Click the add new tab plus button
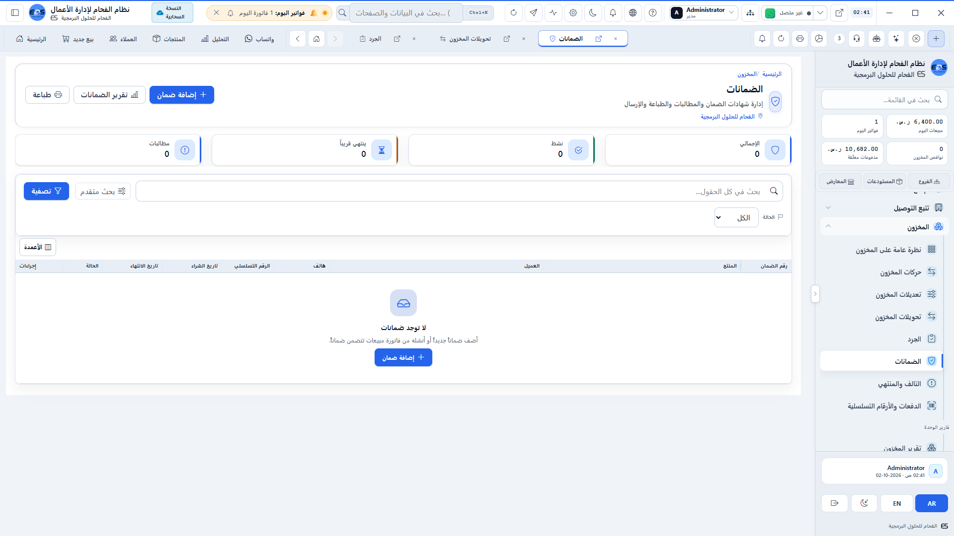Image resolution: width=954 pixels, height=536 pixels. [x=936, y=39]
